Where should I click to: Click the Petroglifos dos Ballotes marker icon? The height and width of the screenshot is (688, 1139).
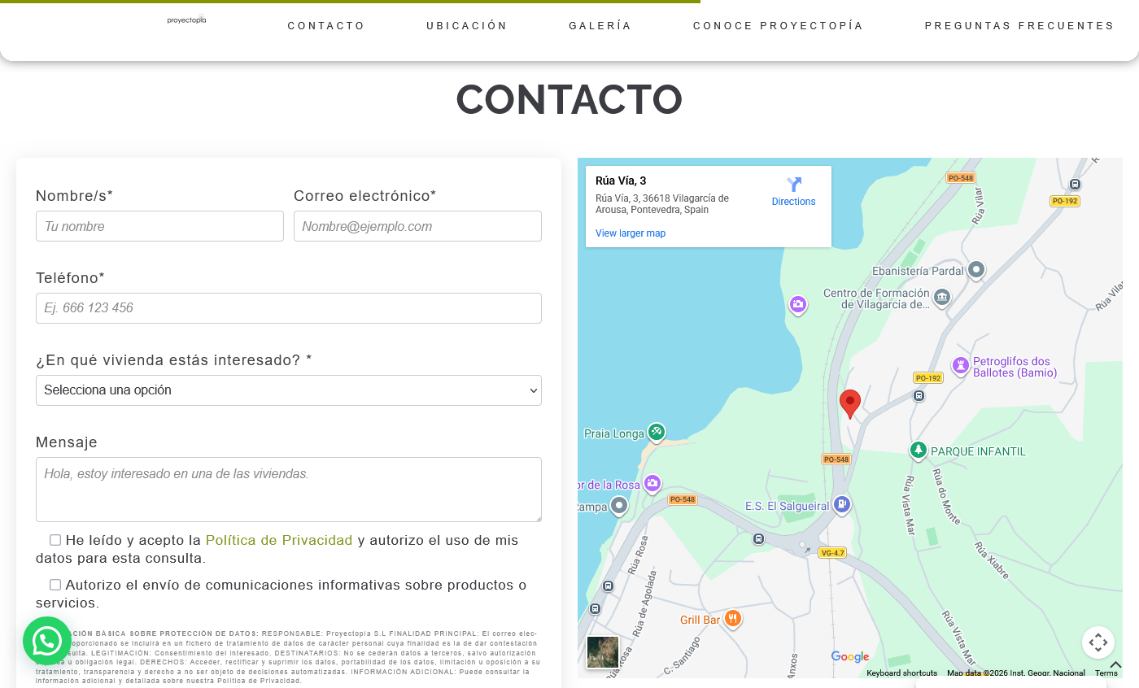pyautogui.click(x=961, y=366)
